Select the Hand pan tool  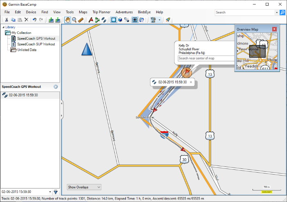click(x=67, y=20)
